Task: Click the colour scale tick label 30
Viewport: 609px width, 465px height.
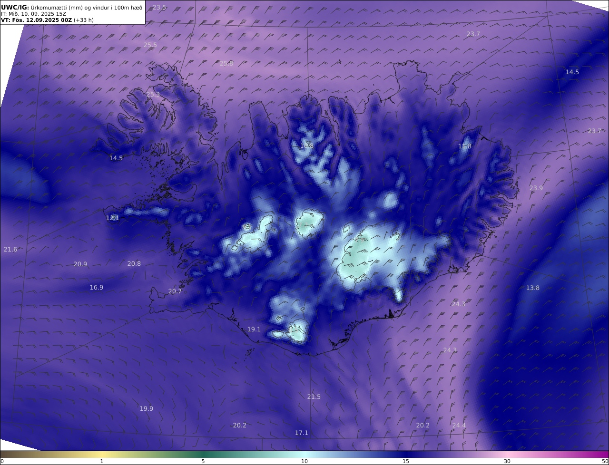Action: coord(507,461)
